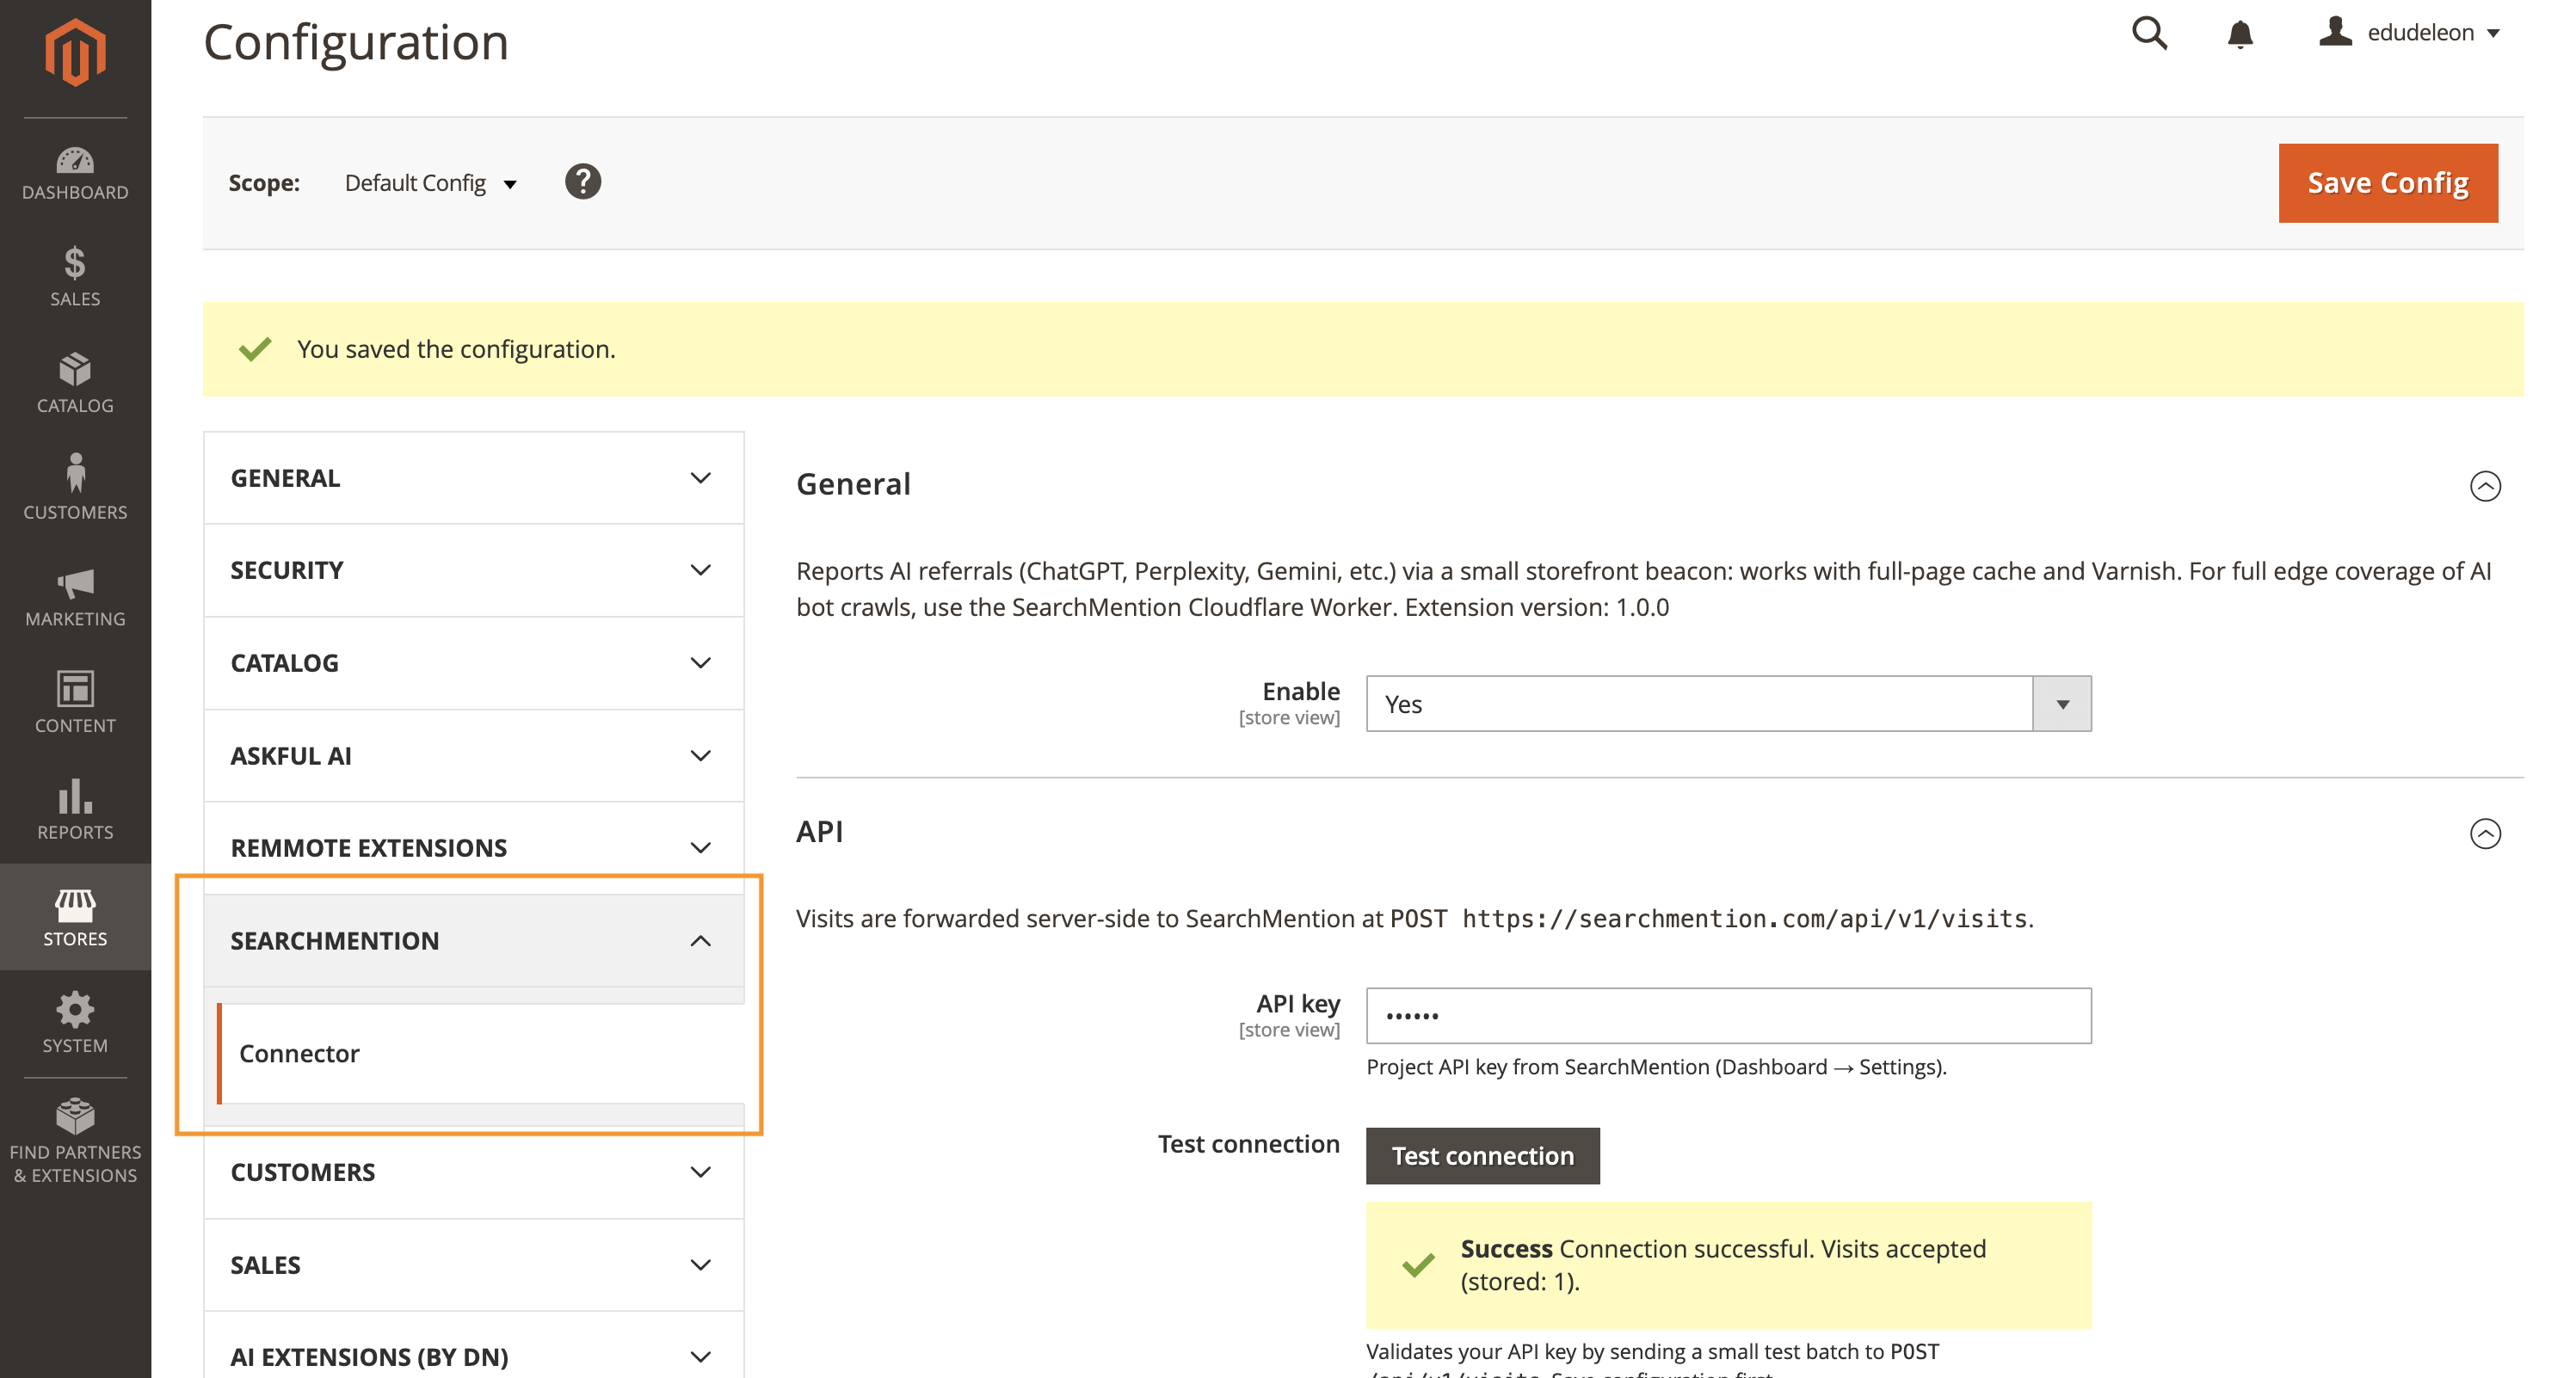Click the search magnifier icon
The height and width of the screenshot is (1378, 2576).
point(2149,33)
